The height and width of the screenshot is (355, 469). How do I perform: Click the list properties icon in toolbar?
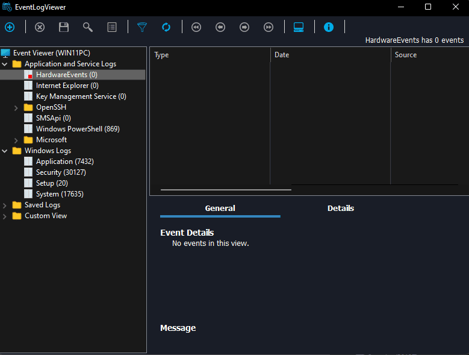pos(112,27)
